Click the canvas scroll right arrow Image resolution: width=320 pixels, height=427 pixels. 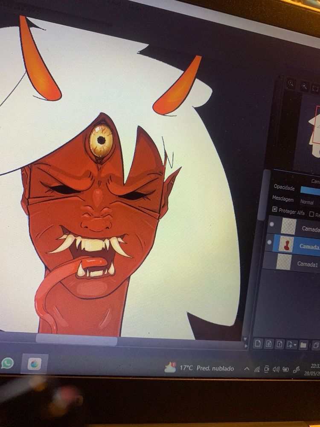coord(246,346)
